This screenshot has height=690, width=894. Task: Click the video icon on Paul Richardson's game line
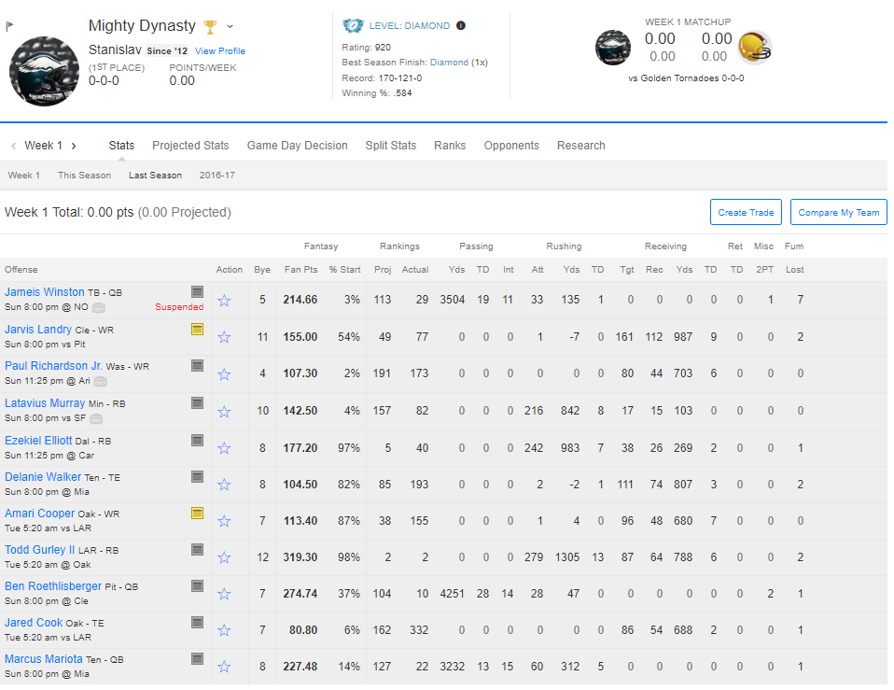click(101, 382)
